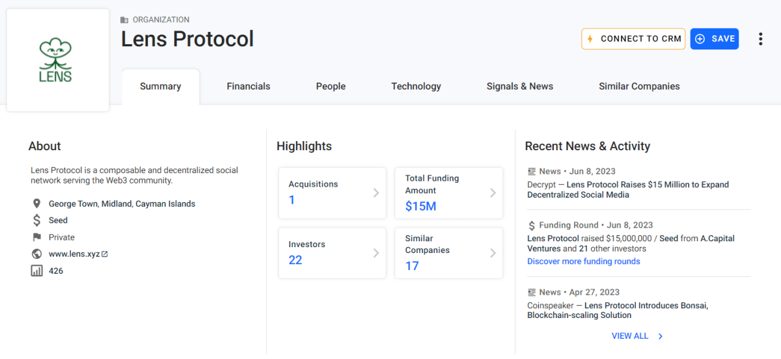Click the Lens Protocol logo thumbnail
Image resolution: width=781 pixels, height=359 pixels.
click(x=58, y=60)
